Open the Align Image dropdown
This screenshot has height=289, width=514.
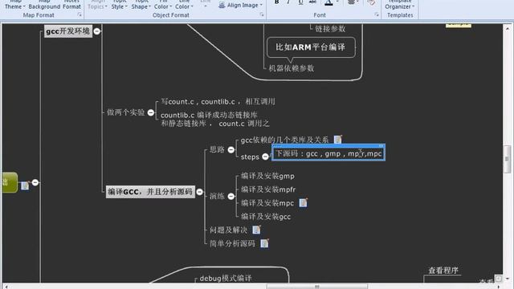(x=241, y=6)
